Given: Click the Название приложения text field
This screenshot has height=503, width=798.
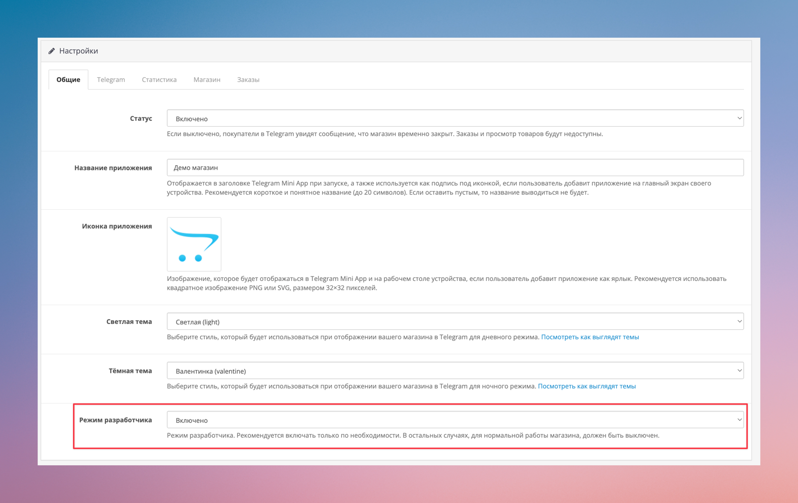Looking at the screenshot, I should 455,168.
